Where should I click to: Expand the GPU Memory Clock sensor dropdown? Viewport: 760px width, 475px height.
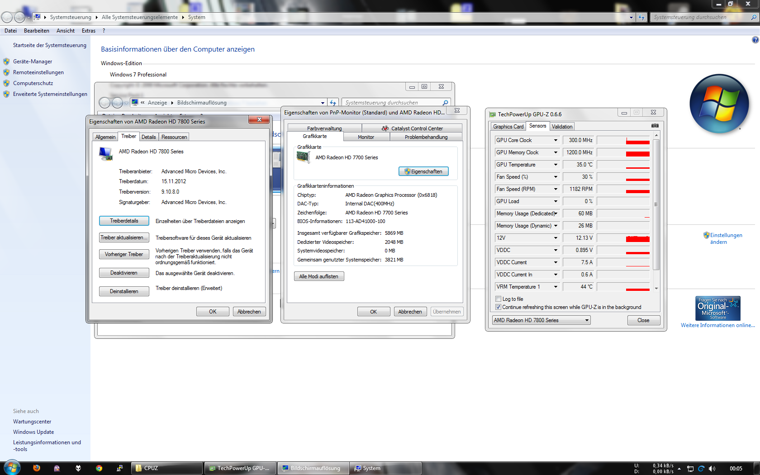(x=556, y=152)
